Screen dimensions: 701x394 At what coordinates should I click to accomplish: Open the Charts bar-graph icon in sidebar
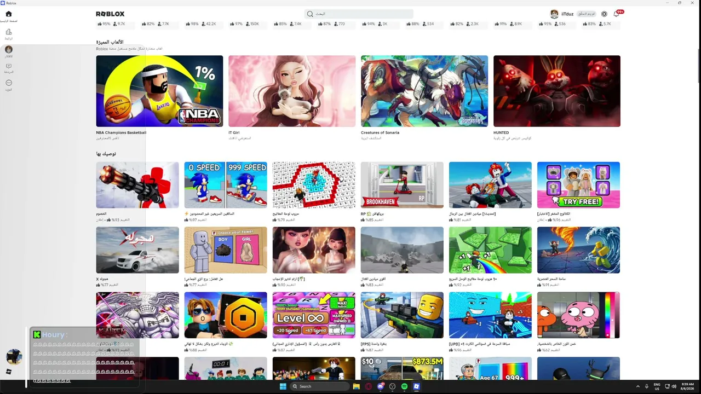coord(8,32)
